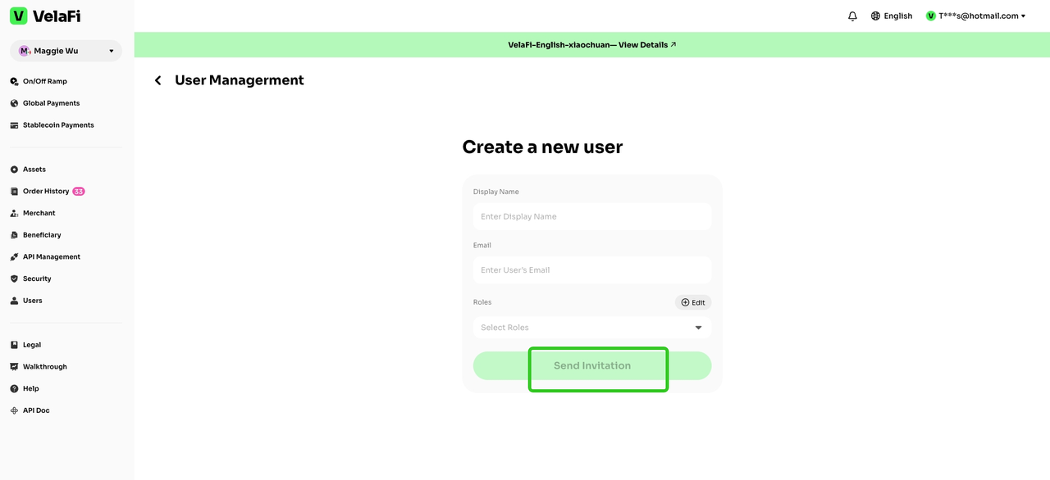
Task: Open the English language selector
Action: tap(892, 16)
